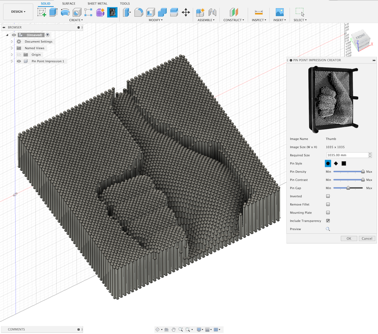Click the Measure ruler icon
Image resolution: width=378 pixels, height=334 pixels.
click(259, 12)
